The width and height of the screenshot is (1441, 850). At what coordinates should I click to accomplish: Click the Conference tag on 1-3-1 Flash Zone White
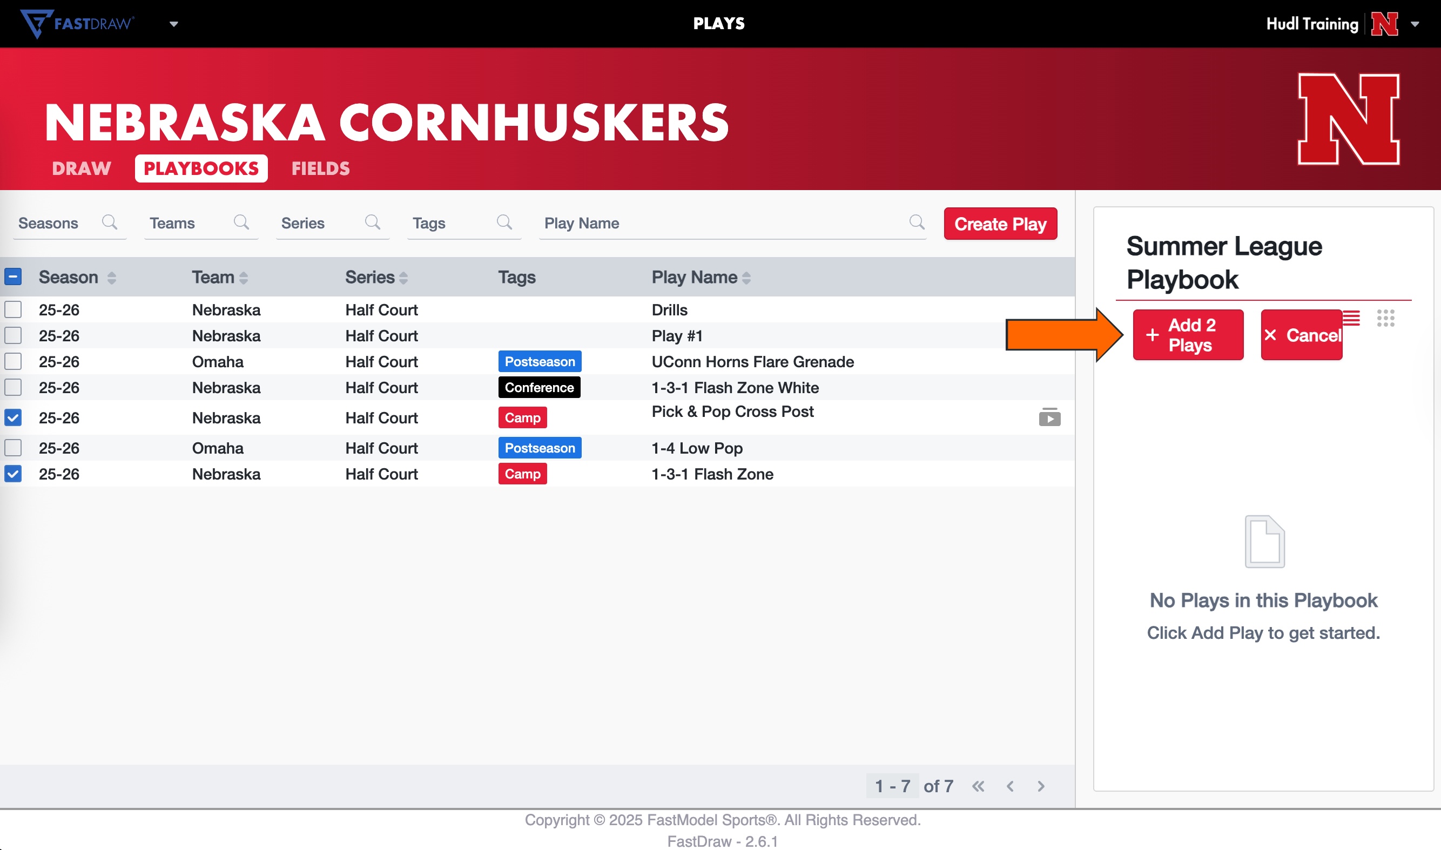click(539, 388)
